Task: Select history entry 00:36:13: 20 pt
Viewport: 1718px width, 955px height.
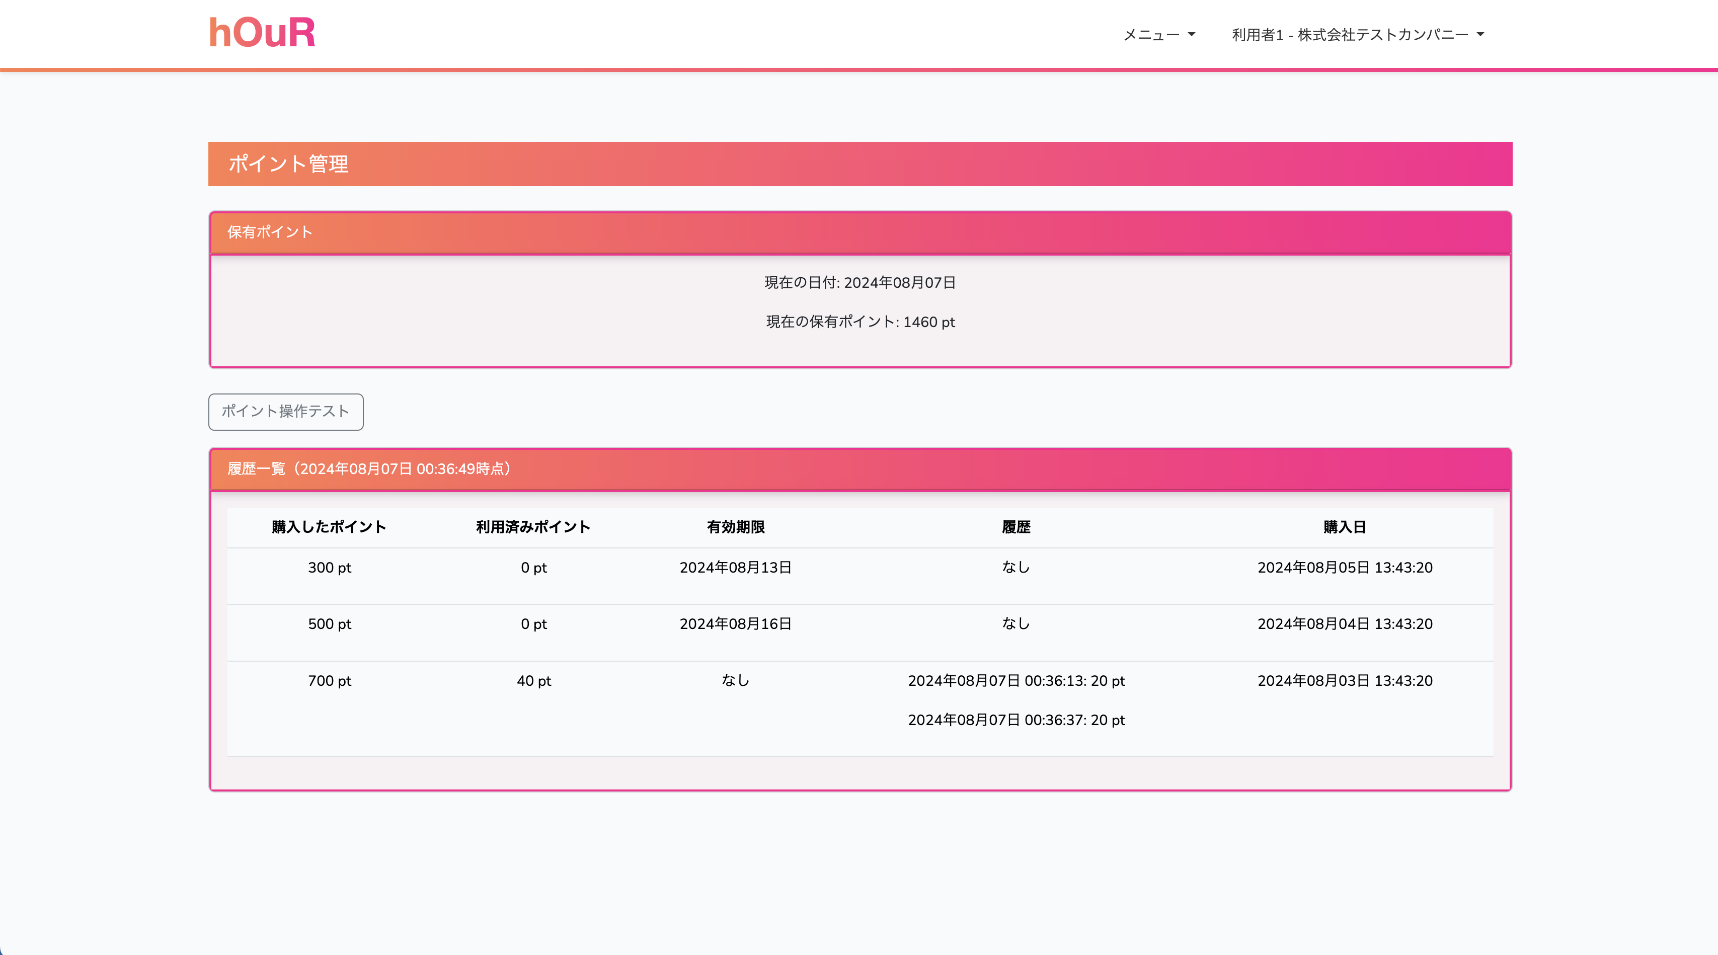Action: (1017, 681)
